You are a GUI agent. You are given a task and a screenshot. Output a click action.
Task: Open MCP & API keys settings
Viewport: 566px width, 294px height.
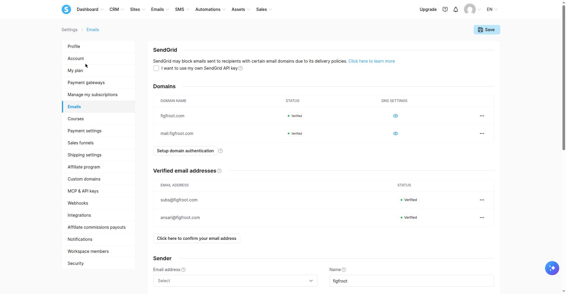(x=98, y=191)
